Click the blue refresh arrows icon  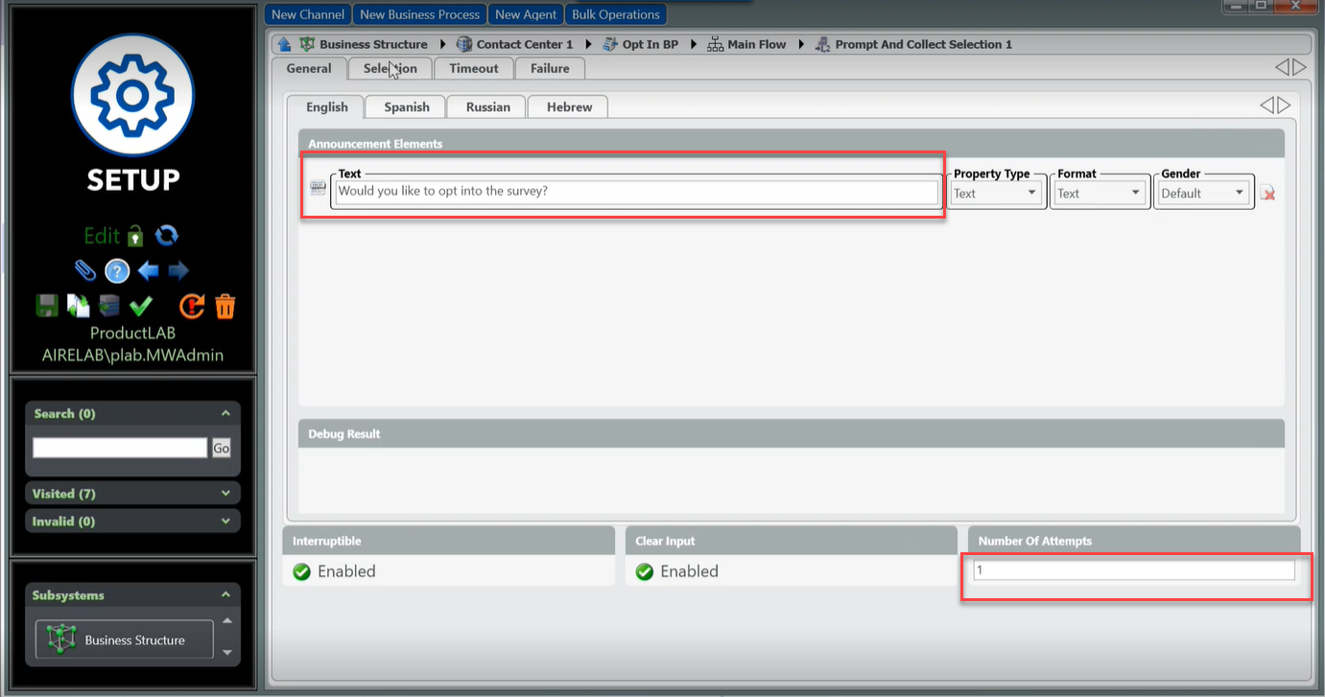(x=167, y=236)
